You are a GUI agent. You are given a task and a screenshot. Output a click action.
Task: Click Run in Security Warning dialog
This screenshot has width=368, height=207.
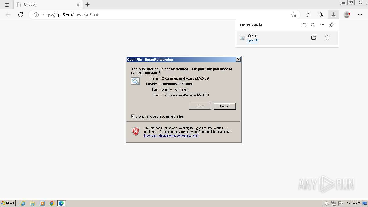point(200,106)
